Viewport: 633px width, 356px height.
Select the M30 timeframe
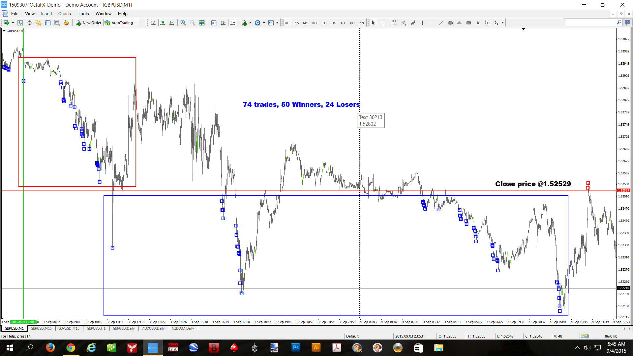(x=315, y=23)
